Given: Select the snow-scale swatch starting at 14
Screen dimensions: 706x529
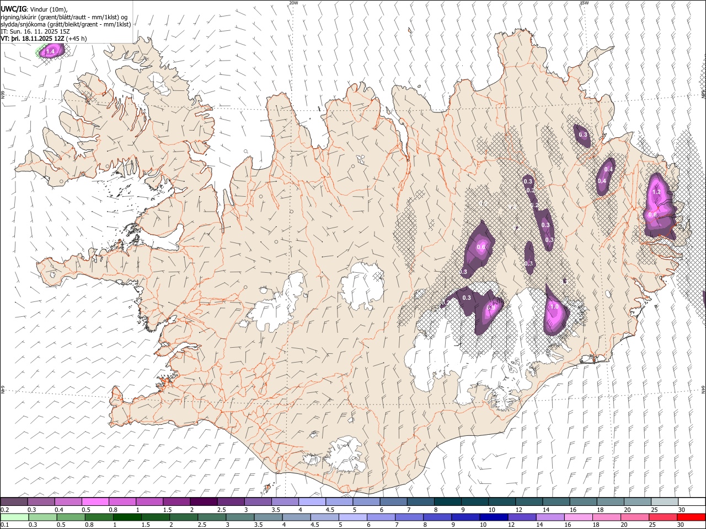Looking at the screenshot, I should (556, 501).
